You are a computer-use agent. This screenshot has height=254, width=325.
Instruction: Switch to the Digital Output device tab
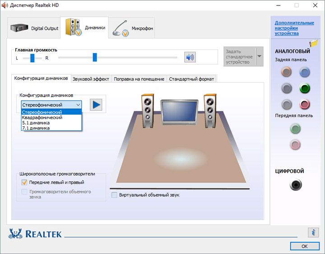34,28
